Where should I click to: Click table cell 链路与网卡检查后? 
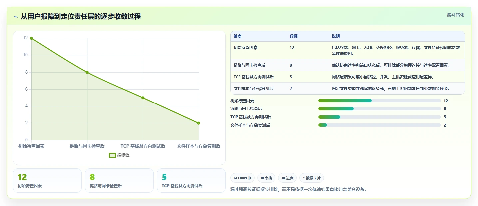[249, 65]
